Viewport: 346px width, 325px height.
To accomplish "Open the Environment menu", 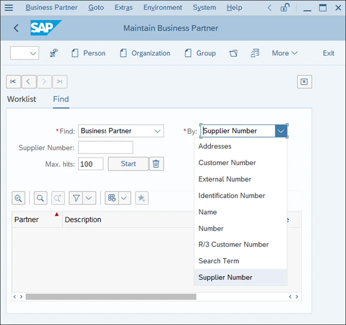I will click(163, 8).
